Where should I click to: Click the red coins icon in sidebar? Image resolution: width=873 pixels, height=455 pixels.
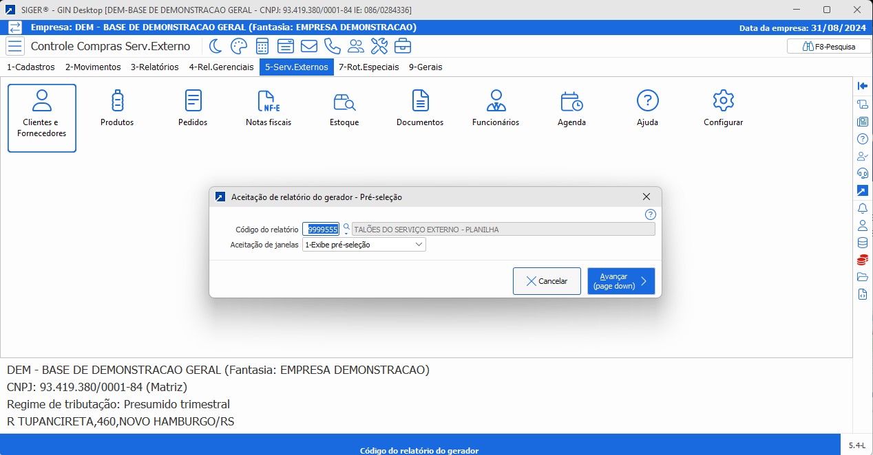pos(862,260)
